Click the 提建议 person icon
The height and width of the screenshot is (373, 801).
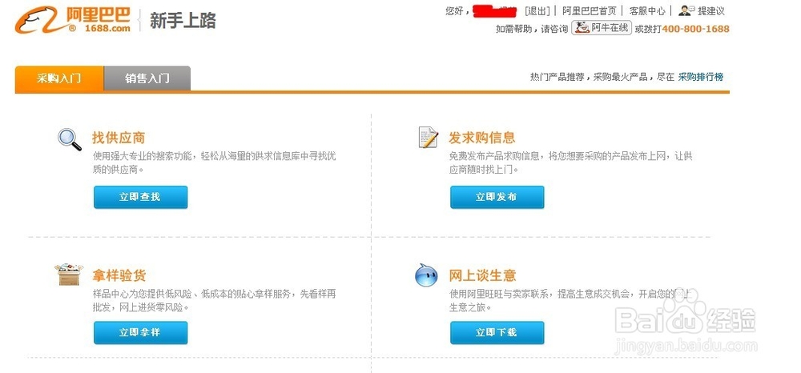pyautogui.click(x=686, y=10)
